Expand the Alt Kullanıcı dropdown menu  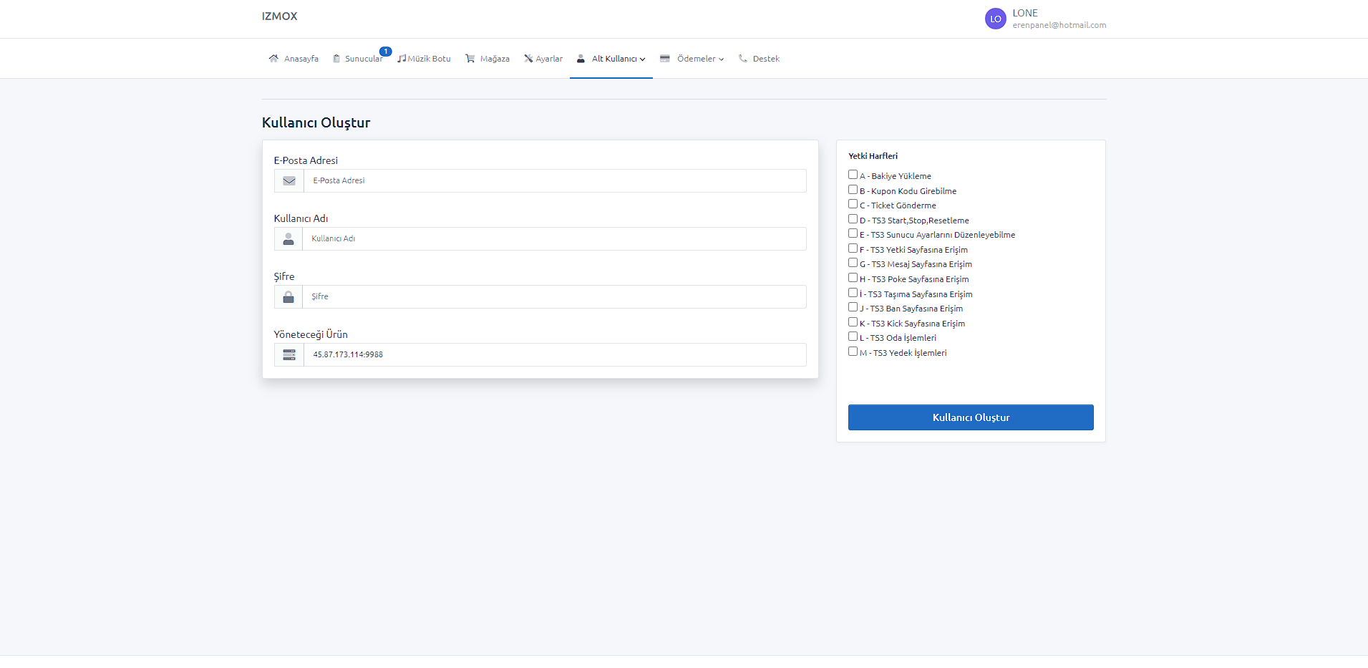pyautogui.click(x=618, y=59)
